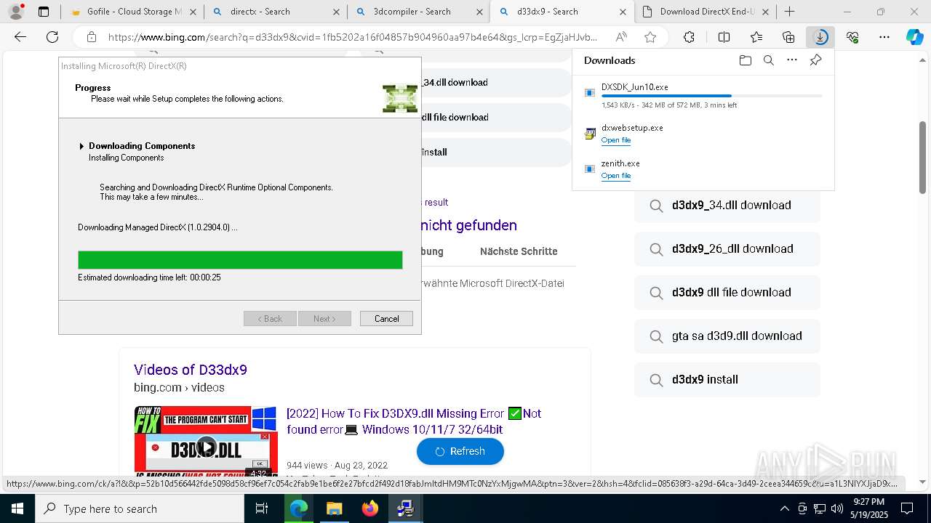Viewport: 931px width, 523px height.
Task: Search suggestion d3dx9 dll file download
Action: 727,292
